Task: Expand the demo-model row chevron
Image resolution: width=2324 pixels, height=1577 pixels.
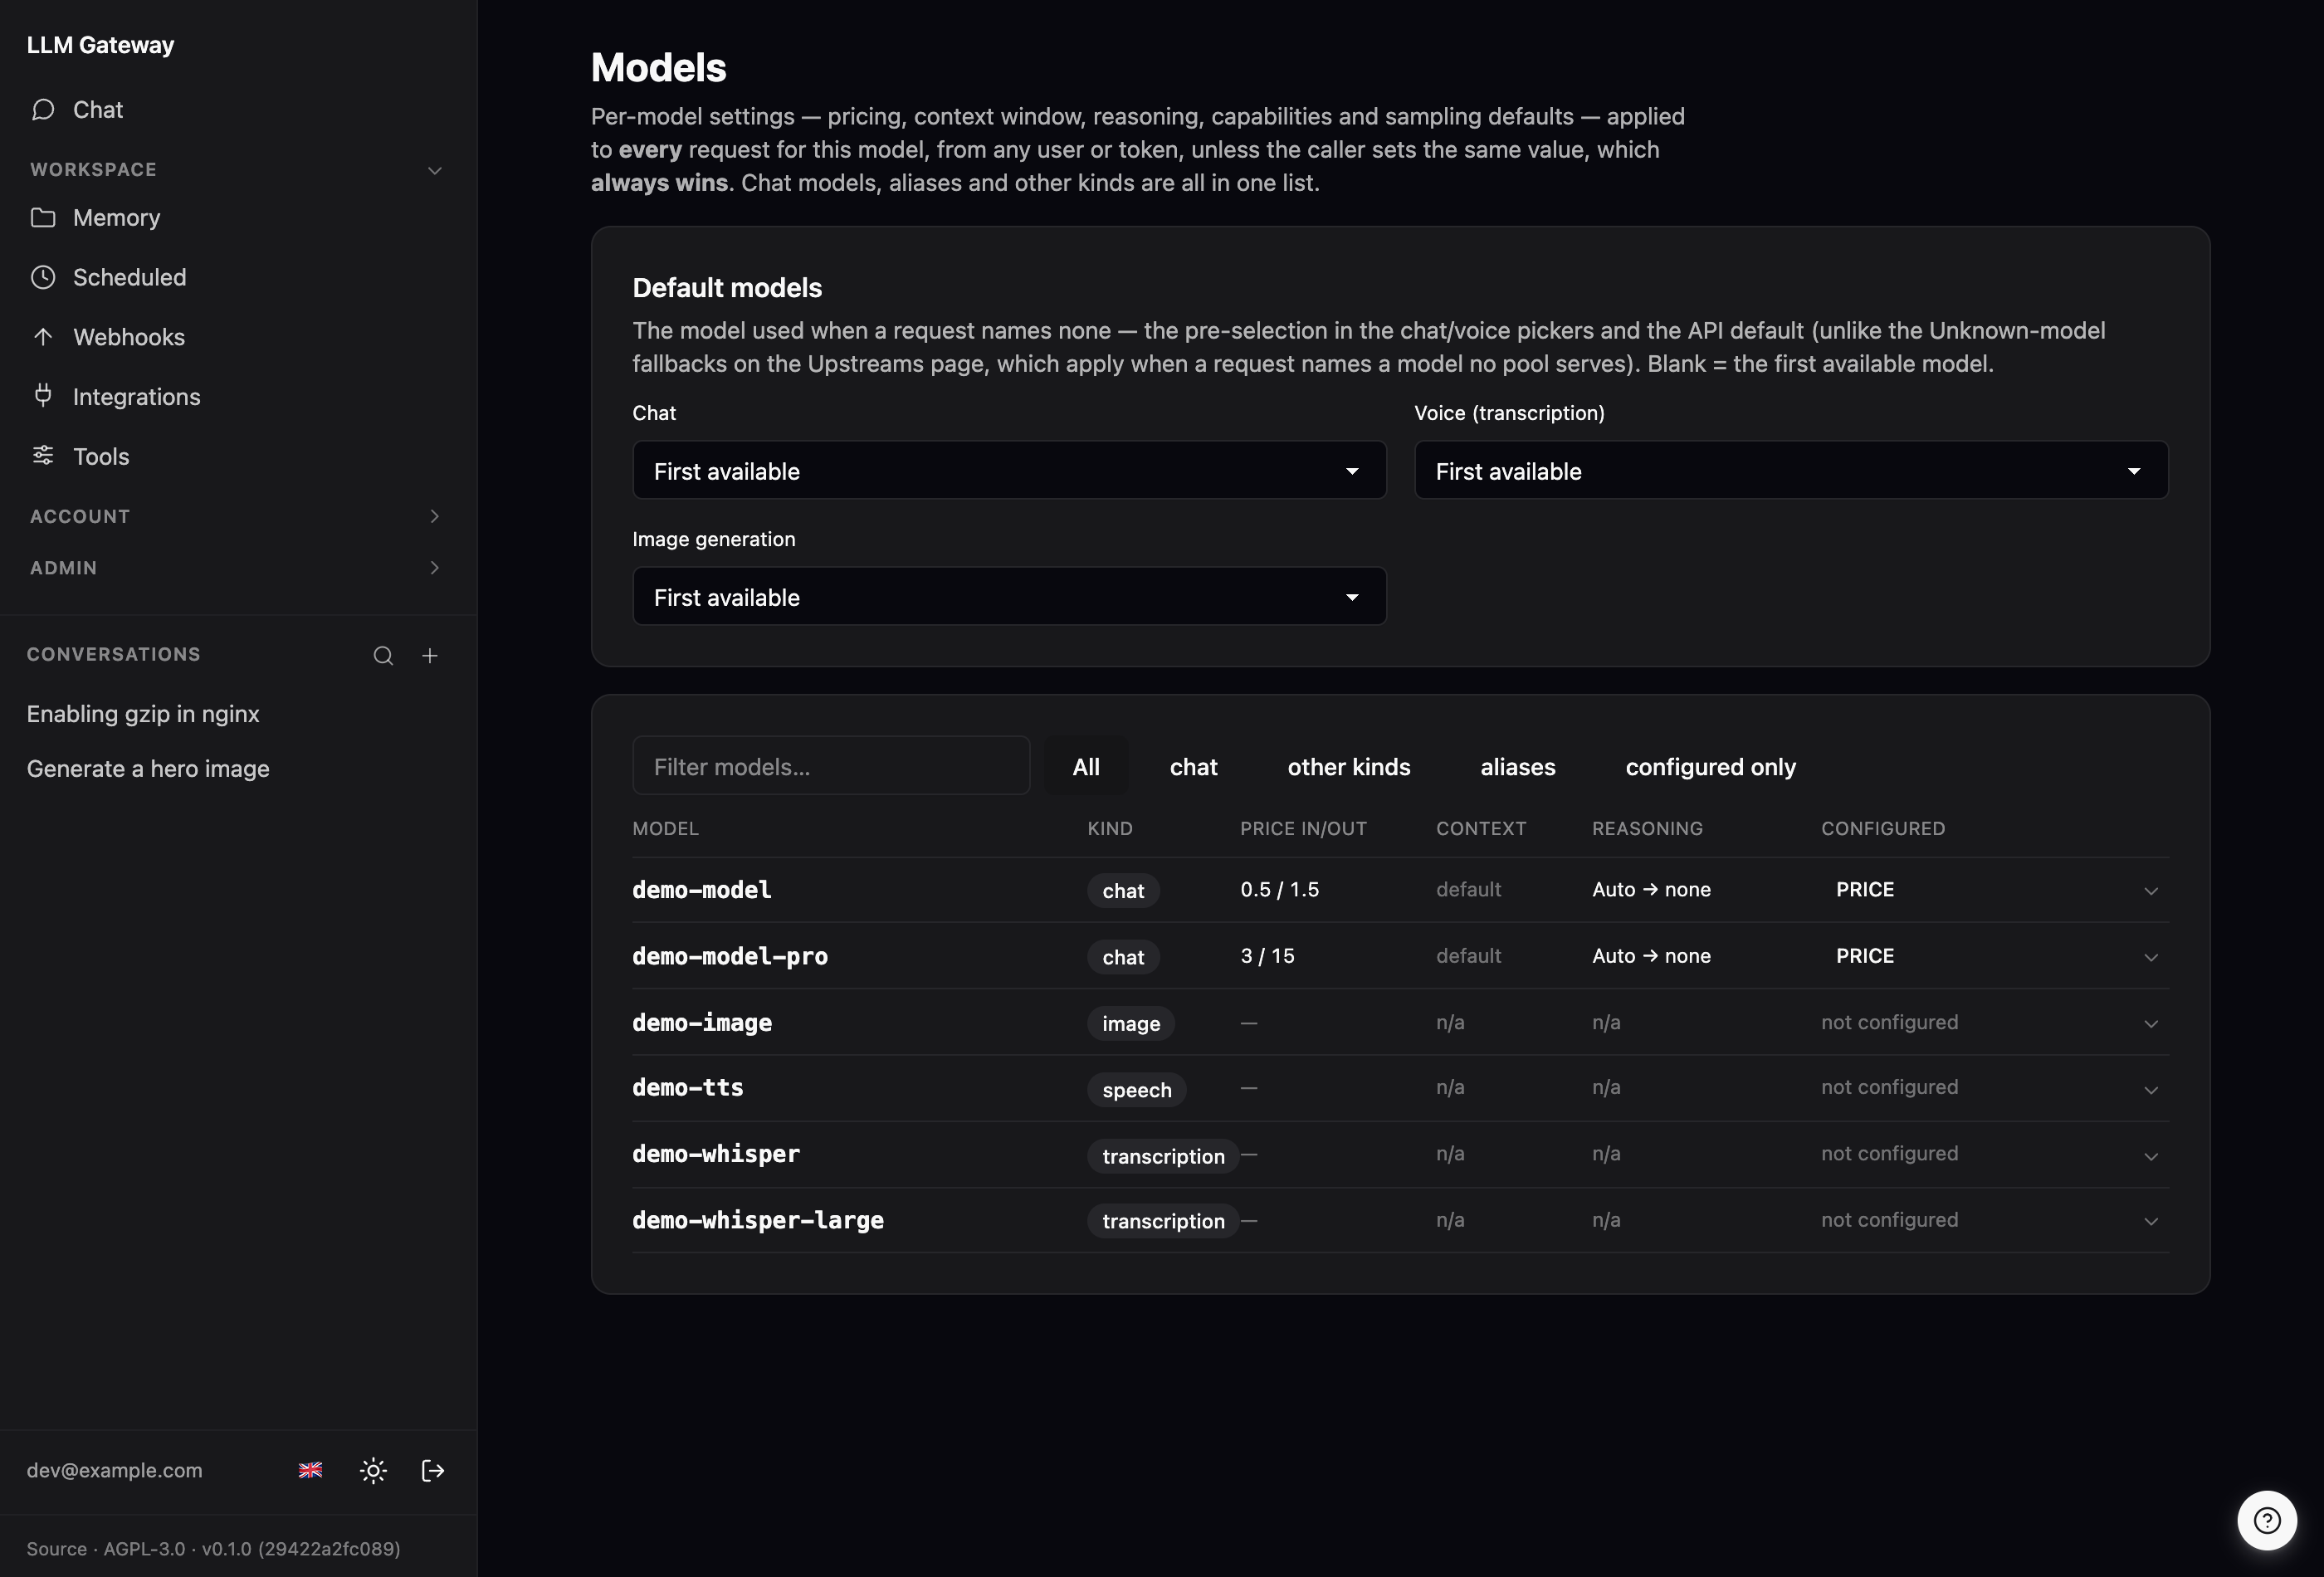Action: [x=2151, y=891]
